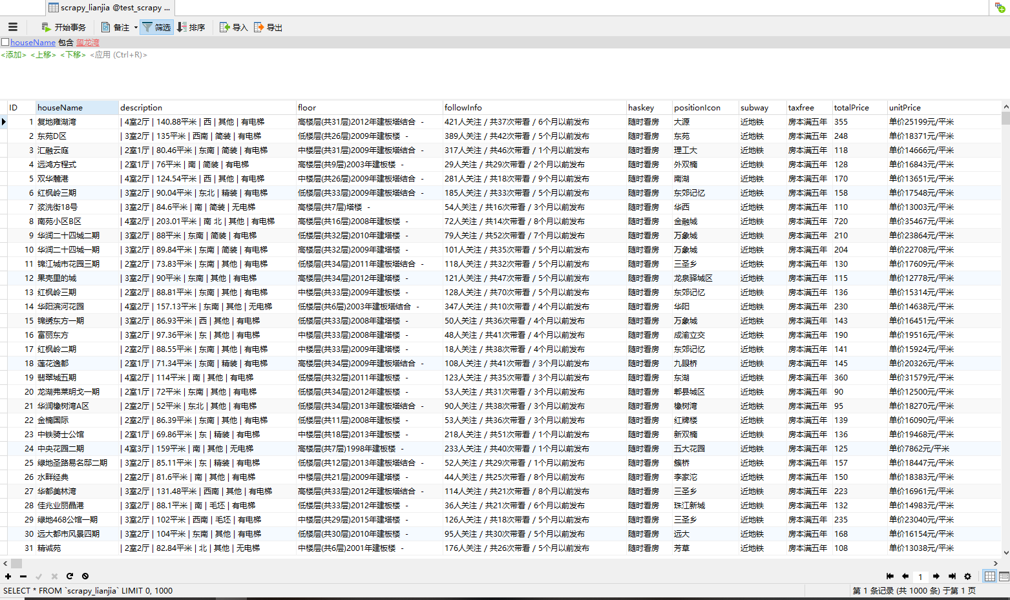Click the stop icon in the bottom bar
This screenshot has width=1010, height=600.
85,576
